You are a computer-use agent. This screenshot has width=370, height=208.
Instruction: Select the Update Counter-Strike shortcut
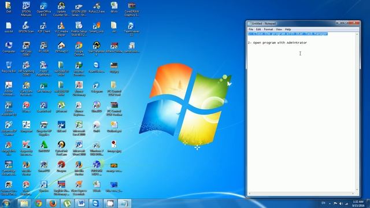coord(61,9)
